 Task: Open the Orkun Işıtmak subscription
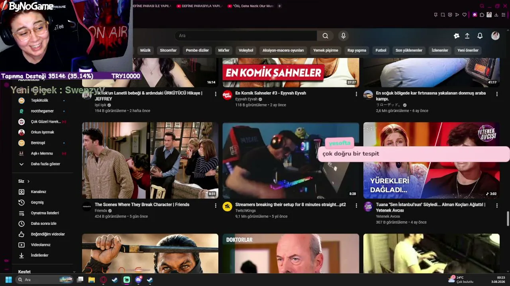[x=43, y=132]
